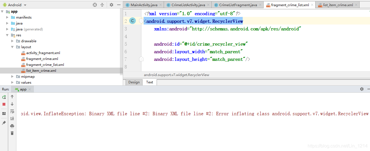Expand the java folder arrow
This screenshot has height=151, width=370.
(8, 23)
